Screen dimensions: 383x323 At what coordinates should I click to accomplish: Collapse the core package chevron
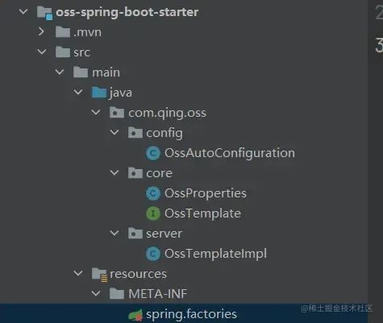[114, 172]
